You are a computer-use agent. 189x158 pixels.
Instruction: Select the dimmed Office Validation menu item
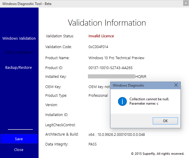pyautogui.click(x=19, y=52)
